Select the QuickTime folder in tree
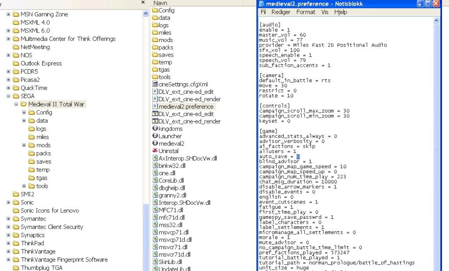The width and height of the screenshot is (449, 271). click(34, 88)
